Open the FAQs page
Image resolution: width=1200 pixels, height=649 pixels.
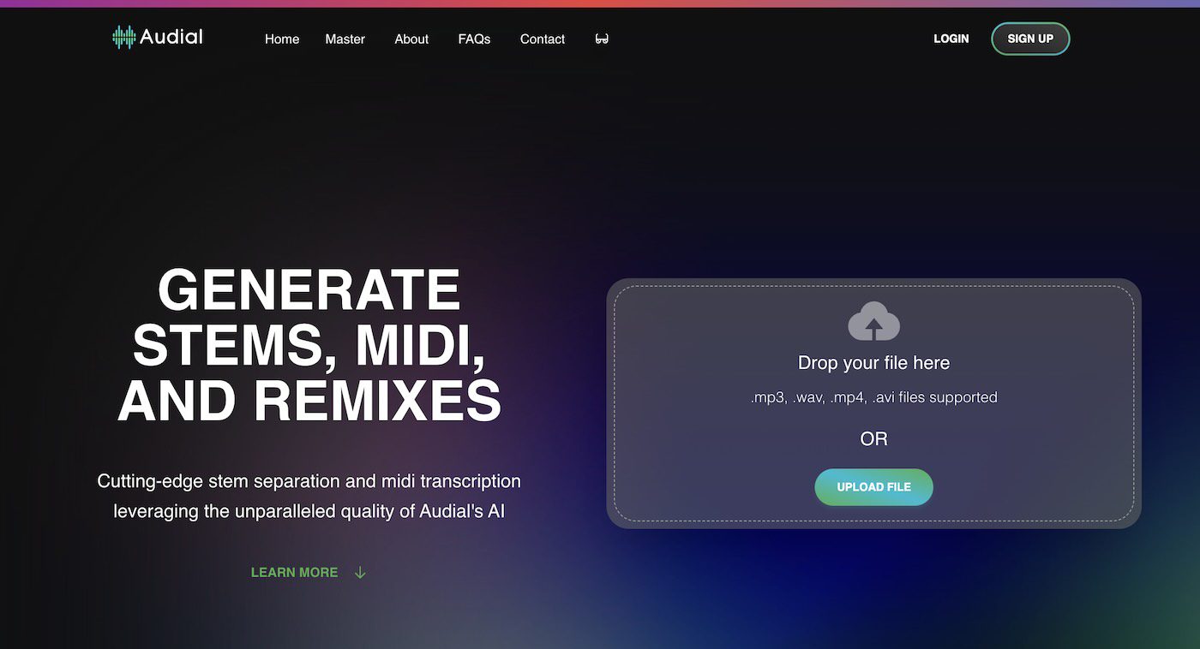pos(474,39)
